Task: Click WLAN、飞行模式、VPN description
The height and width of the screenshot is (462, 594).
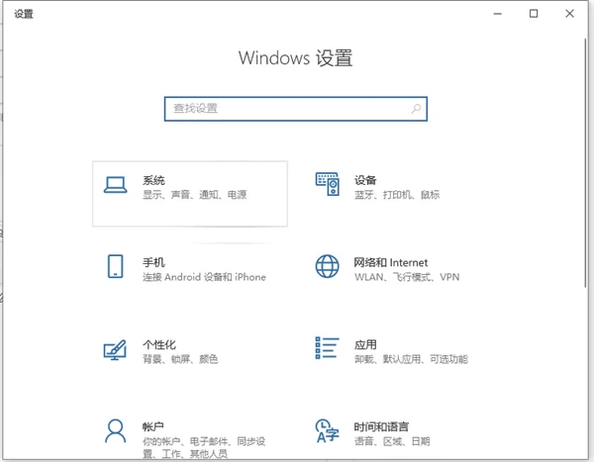Action: [x=407, y=277]
